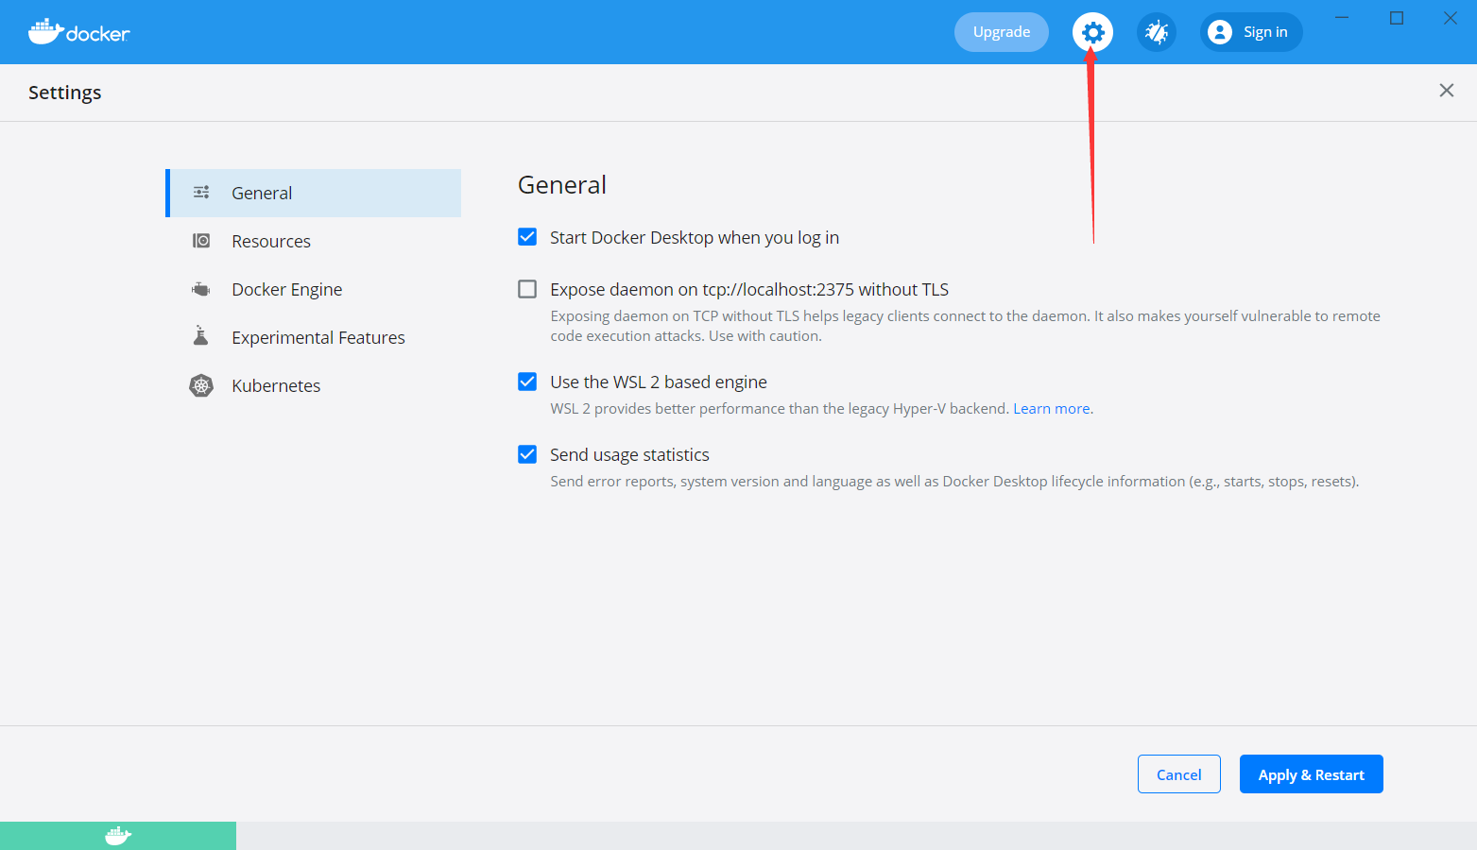Click the General section heading
Image resolution: width=1477 pixels, height=850 pixels.
tap(562, 185)
